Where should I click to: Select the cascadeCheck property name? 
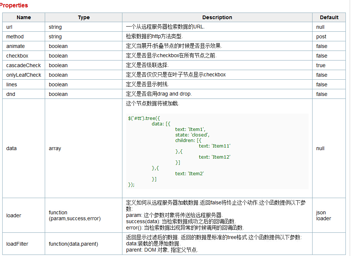click(24, 65)
